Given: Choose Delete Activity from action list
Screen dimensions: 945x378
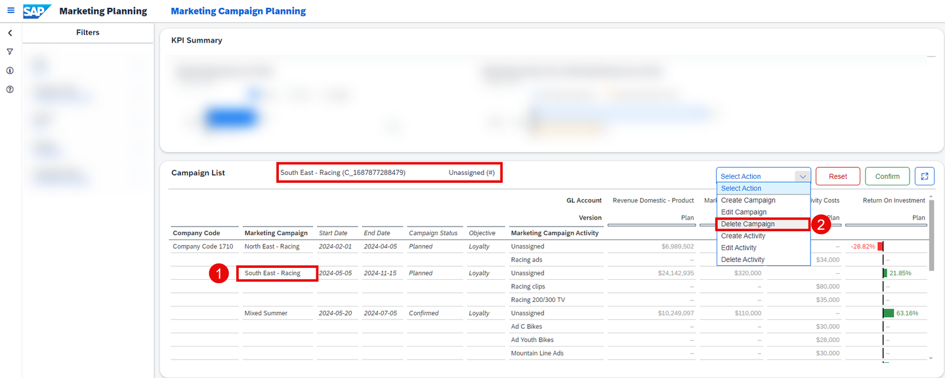Looking at the screenshot, I should click(x=763, y=259).
